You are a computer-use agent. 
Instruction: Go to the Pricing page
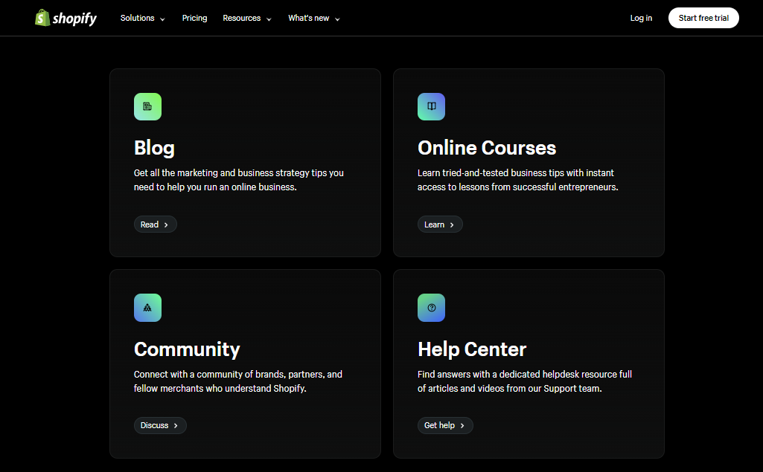[194, 18]
